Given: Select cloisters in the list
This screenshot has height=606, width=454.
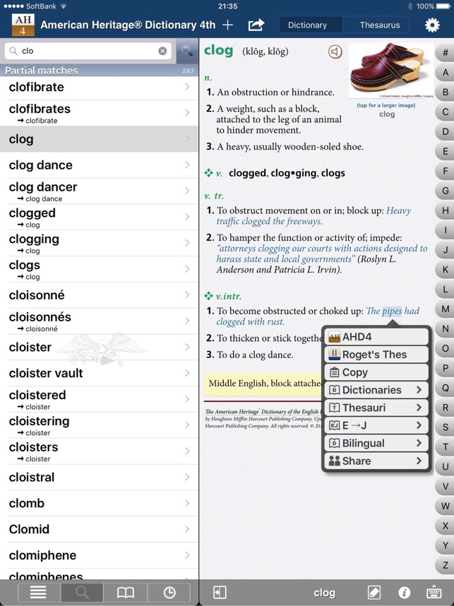Looking at the screenshot, I should (99, 451).
